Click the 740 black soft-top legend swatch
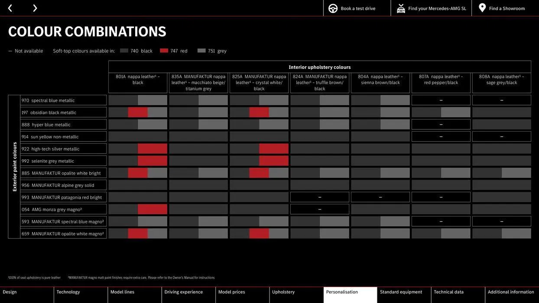Image resolution: width=539 pixels, height=303 pixels. (124, 51)
